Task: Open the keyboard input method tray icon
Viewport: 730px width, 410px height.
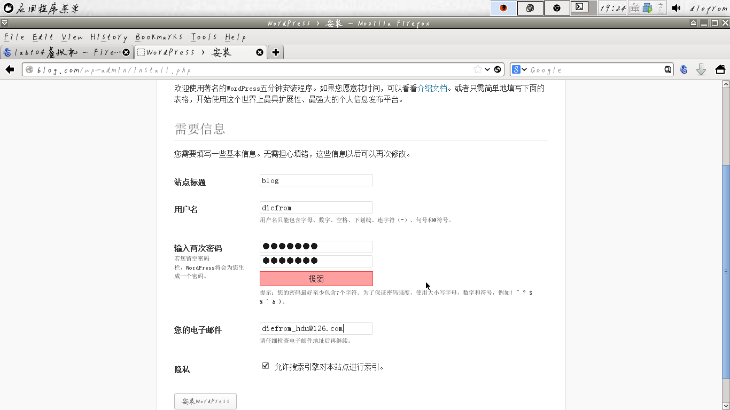Action: click(x=635, y=8)
